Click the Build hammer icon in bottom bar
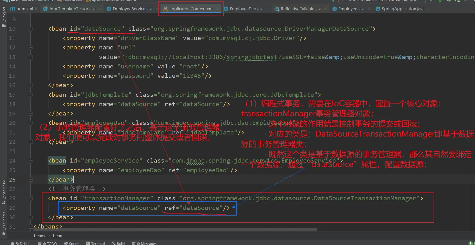This screenshot has width=475, height=245. pos(114,243)
